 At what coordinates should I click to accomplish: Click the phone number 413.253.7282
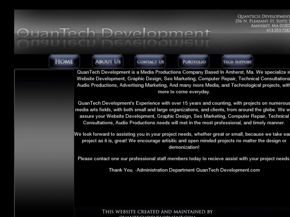click(x=278, y=30)
